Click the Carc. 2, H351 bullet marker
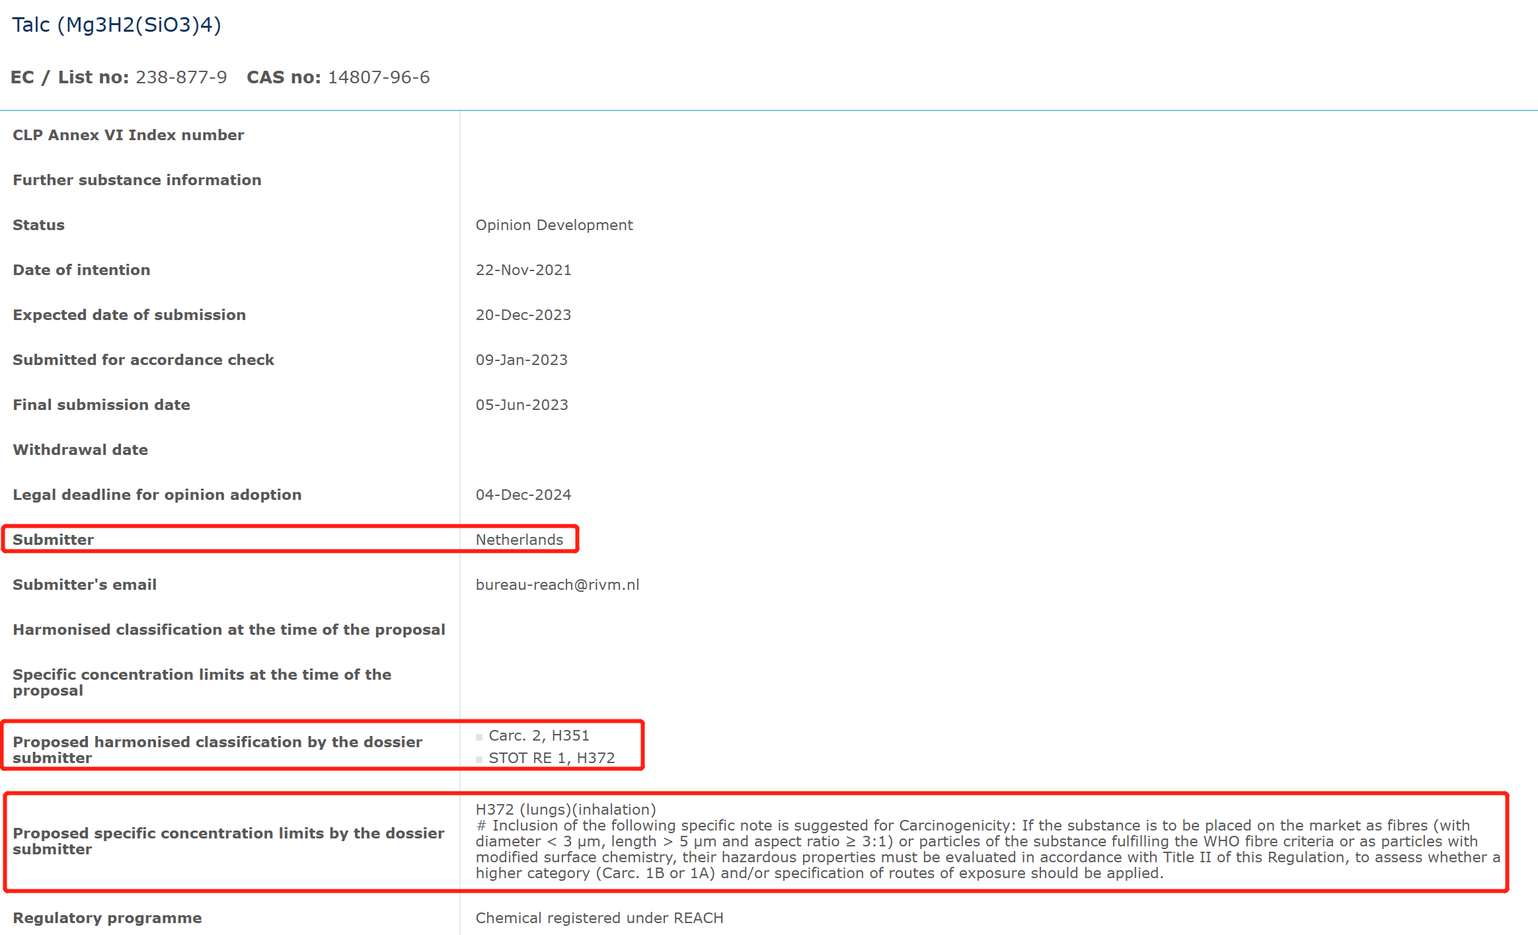Viewport: 1538px width, 935px height. pos(479,737)
